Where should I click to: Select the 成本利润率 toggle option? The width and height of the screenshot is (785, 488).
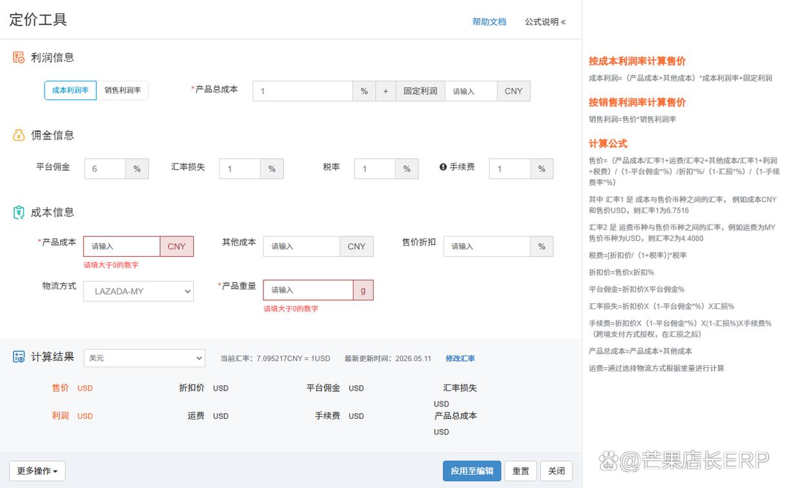(70, 90)
